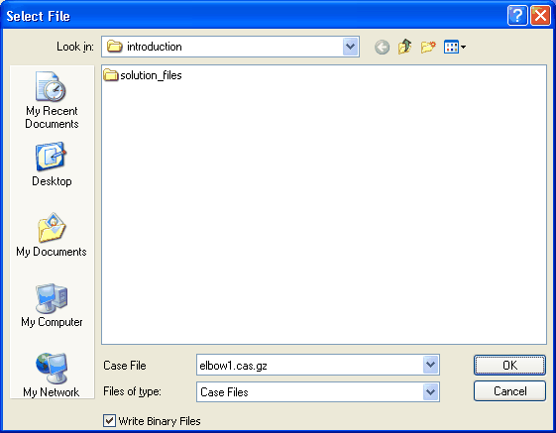Expand the Case File name dropdown
556x433 pixels.
point(431,365)
